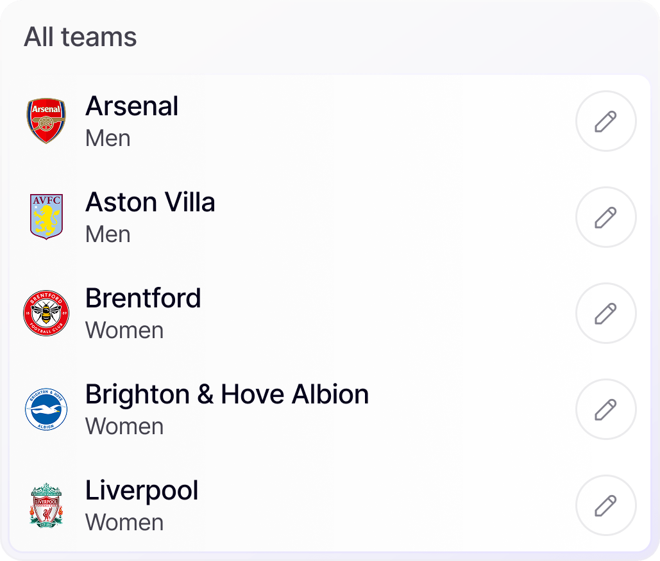Select the Aston Villa AVFC crest
Image resolution: width=660 pixels, height=561 pixels.
(46, 217)
